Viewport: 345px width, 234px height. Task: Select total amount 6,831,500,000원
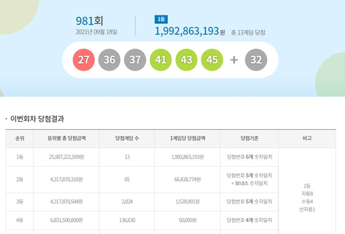click(x=67, y=220)
